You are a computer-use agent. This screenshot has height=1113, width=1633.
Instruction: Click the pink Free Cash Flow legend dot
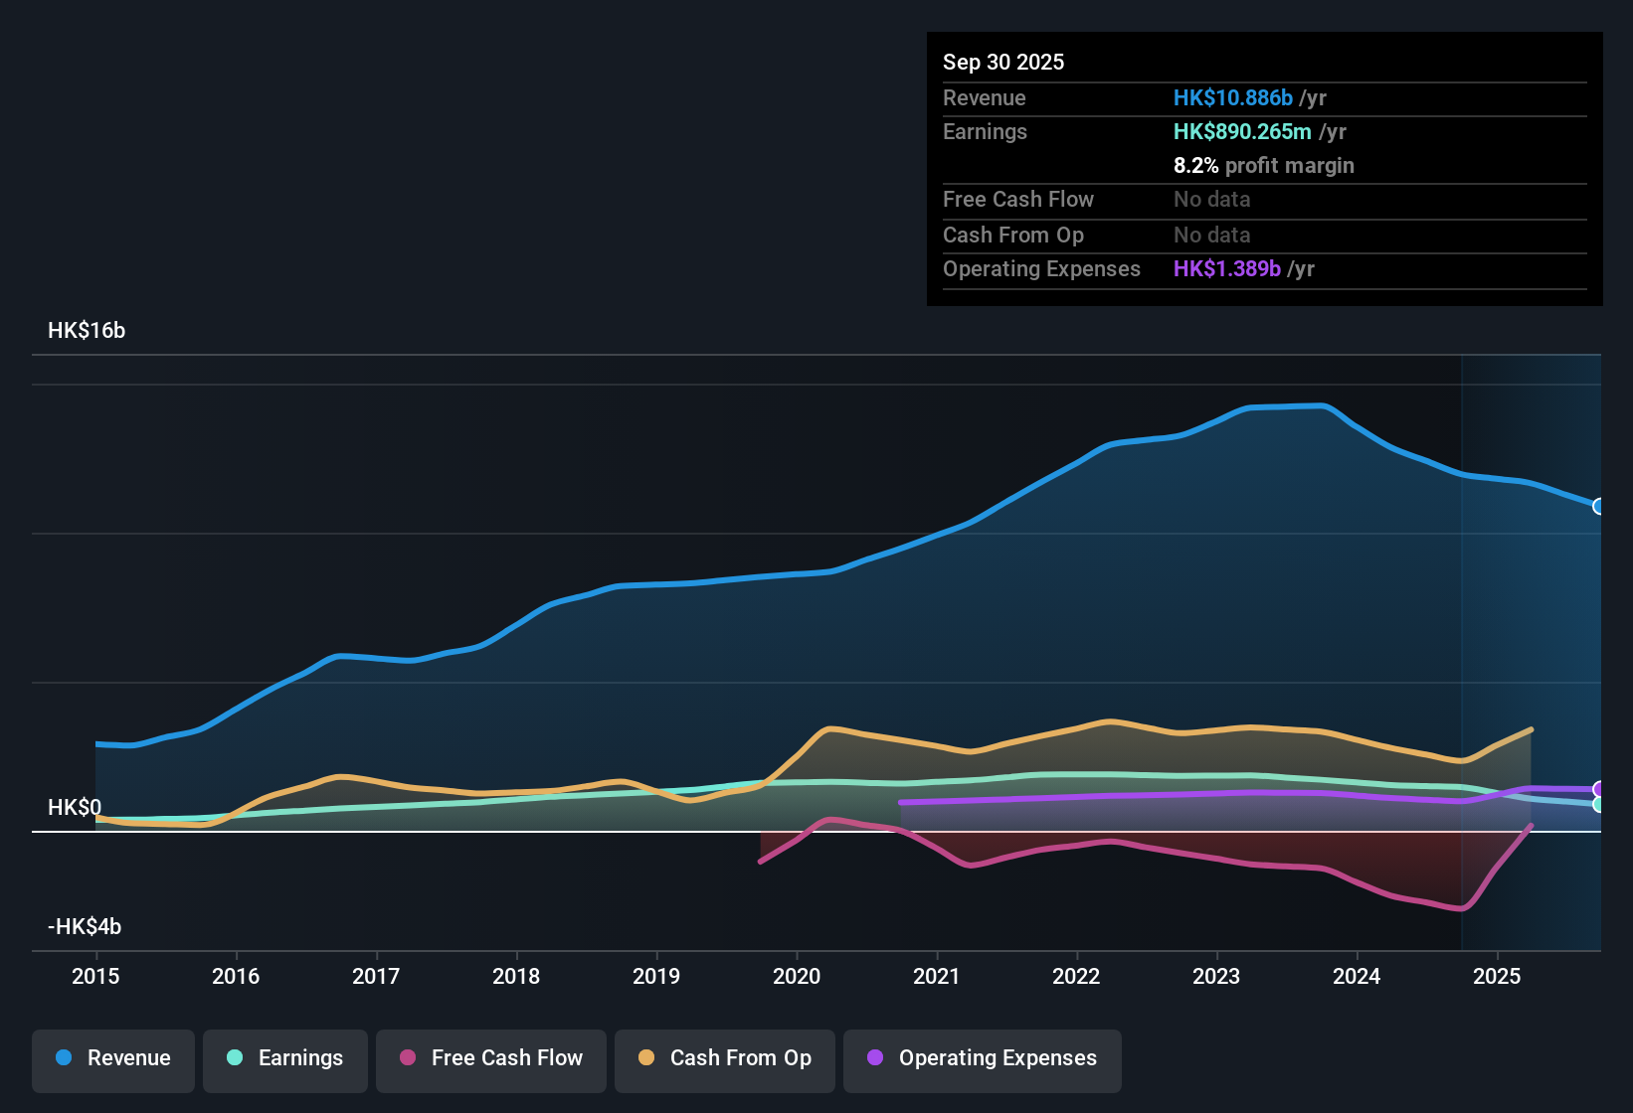tap(408, 1058)
